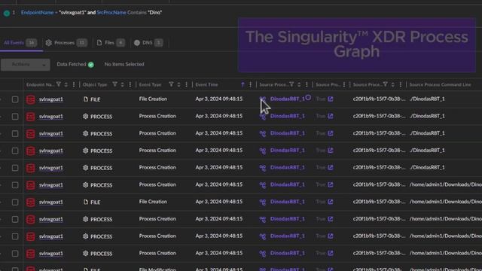This screenshot has width=482, height=271.
Task: Click FILE object type in /home/admin1 File Creation row
Action: 92,202
